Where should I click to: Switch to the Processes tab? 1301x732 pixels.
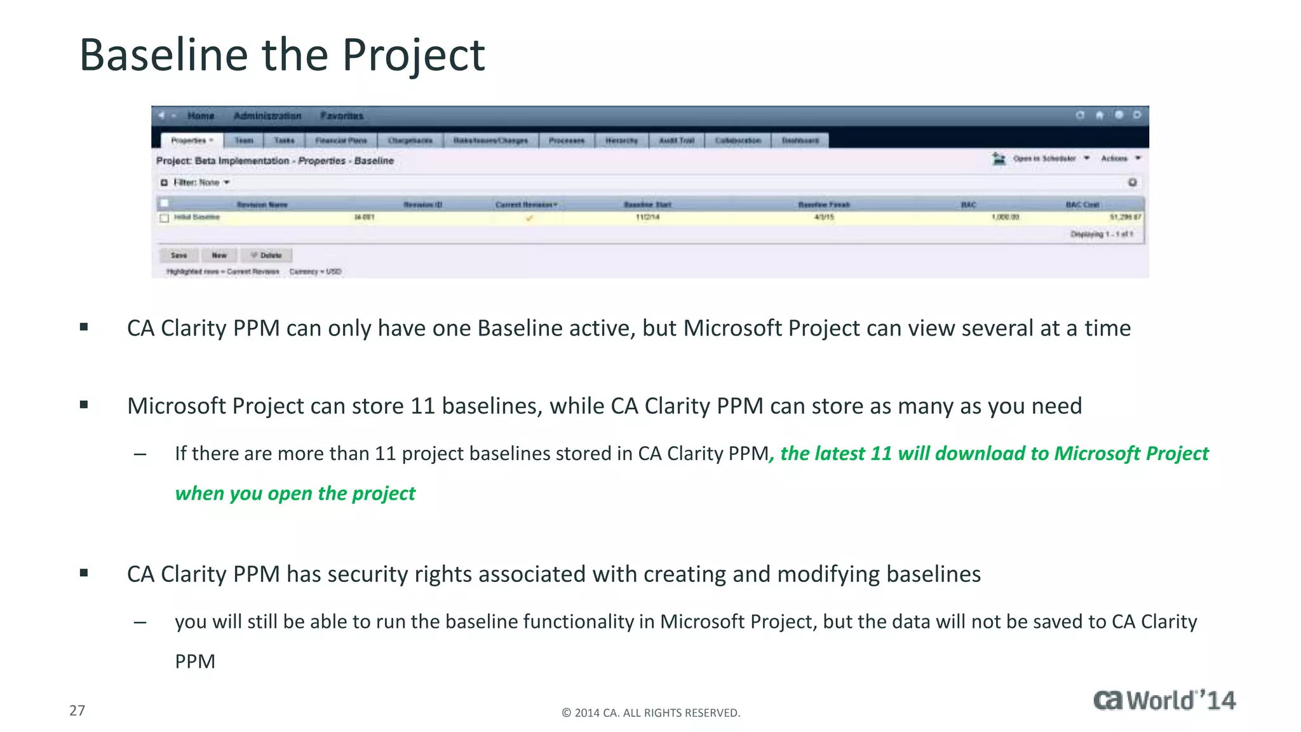click(x=567, y=140)
